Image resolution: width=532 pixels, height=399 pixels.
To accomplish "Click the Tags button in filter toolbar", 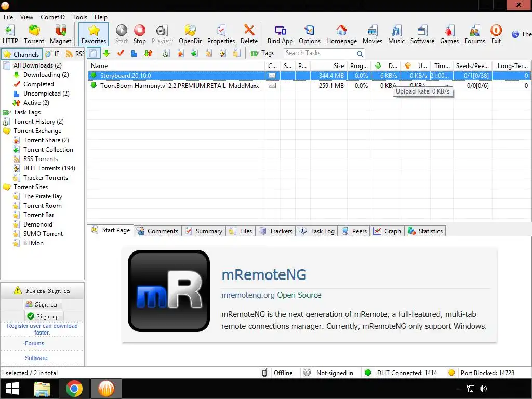I will coord(262,54).
